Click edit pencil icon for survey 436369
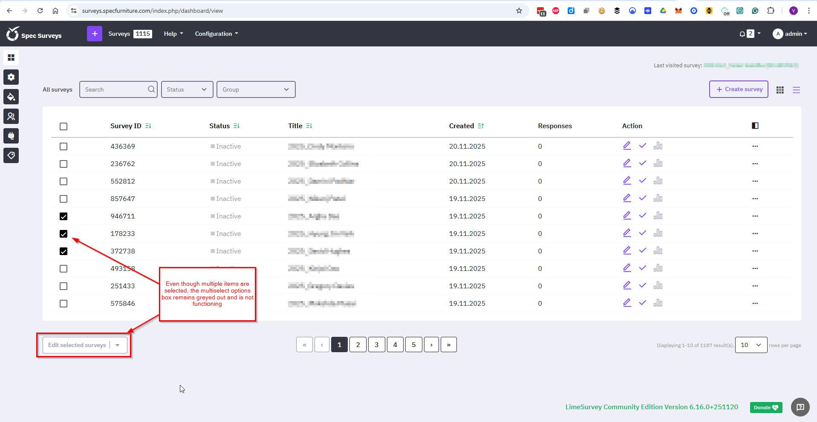The width and height of the screenshot is (817, 422). click(x=627, y=146)
